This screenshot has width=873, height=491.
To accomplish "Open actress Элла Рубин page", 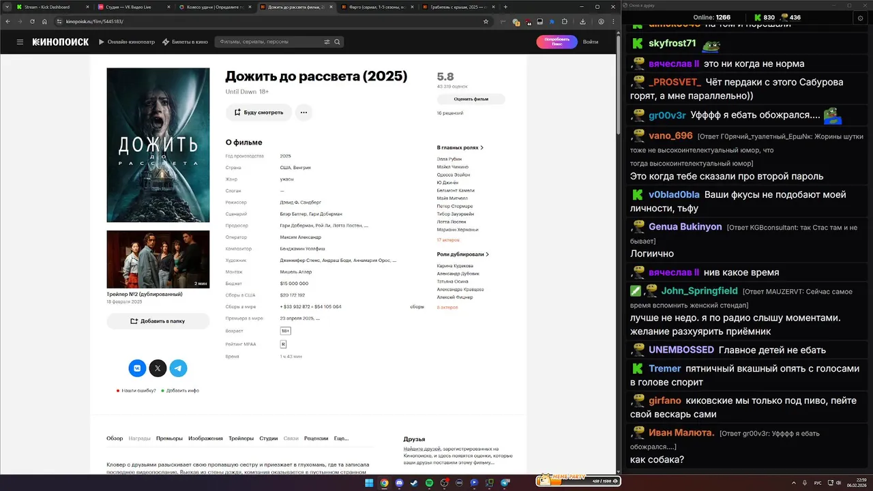I will click(449, 159).
